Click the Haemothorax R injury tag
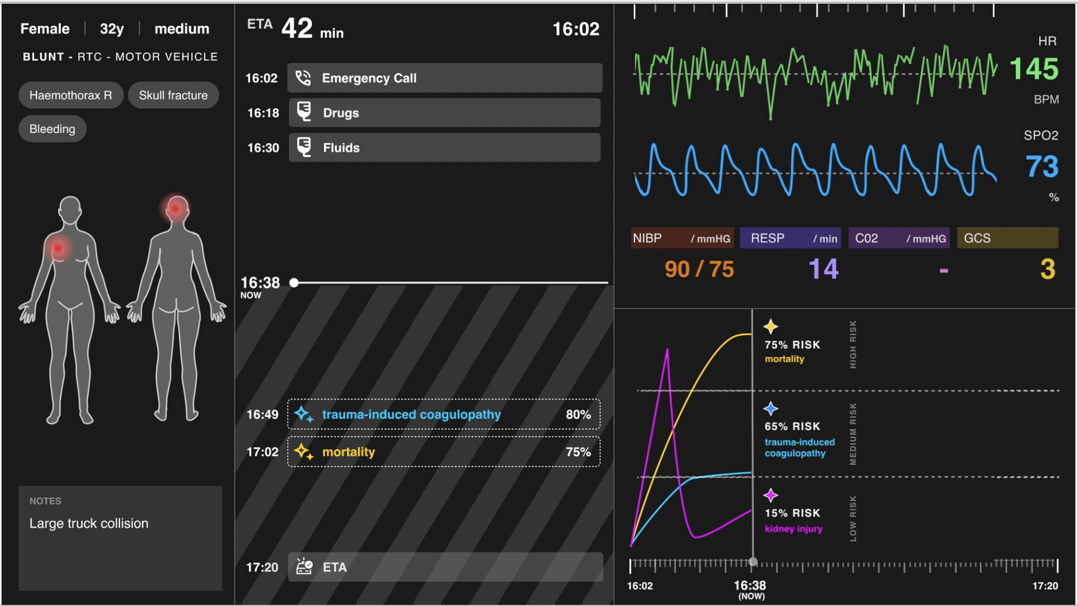 click(71, 95)
